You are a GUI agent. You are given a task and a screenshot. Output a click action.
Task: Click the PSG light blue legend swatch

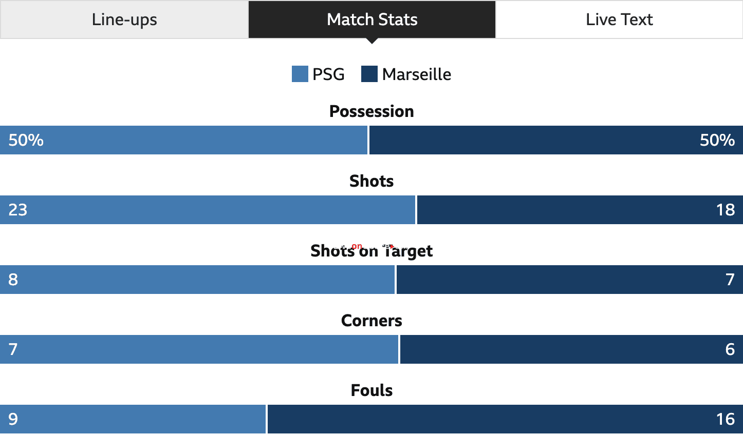(300, 74)
